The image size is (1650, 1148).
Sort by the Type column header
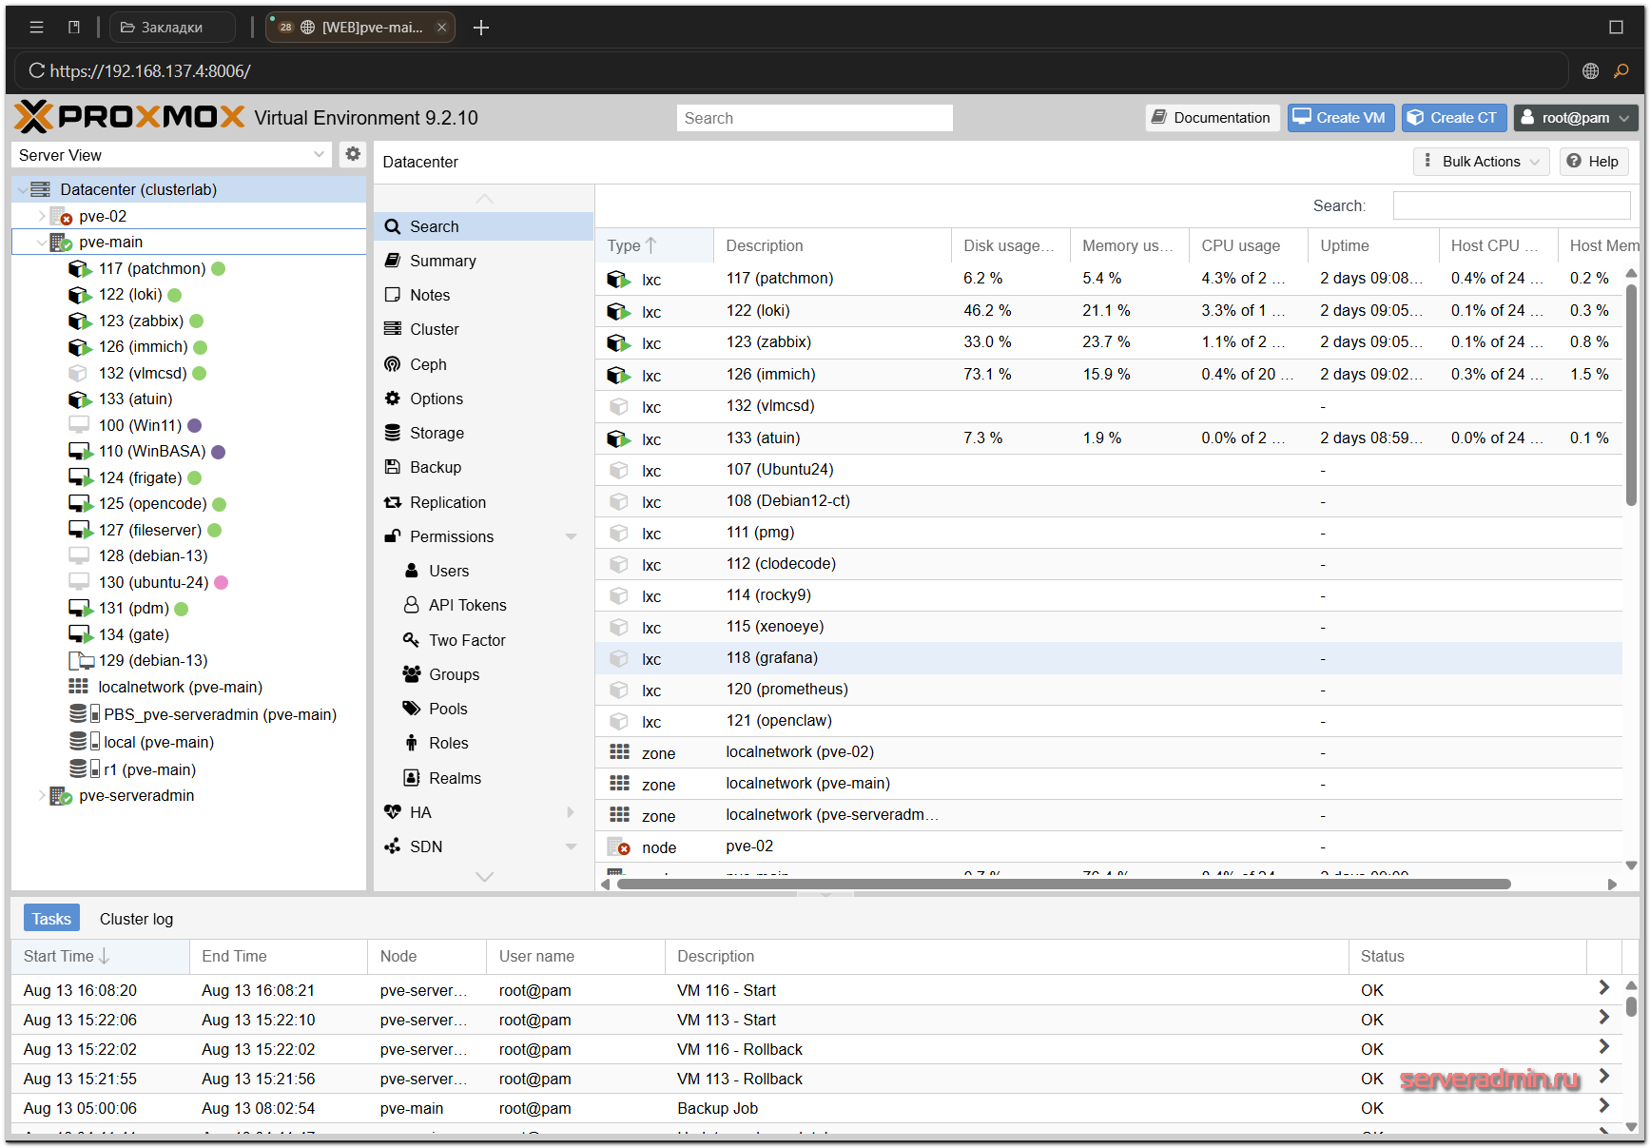[x=654, y=245]
